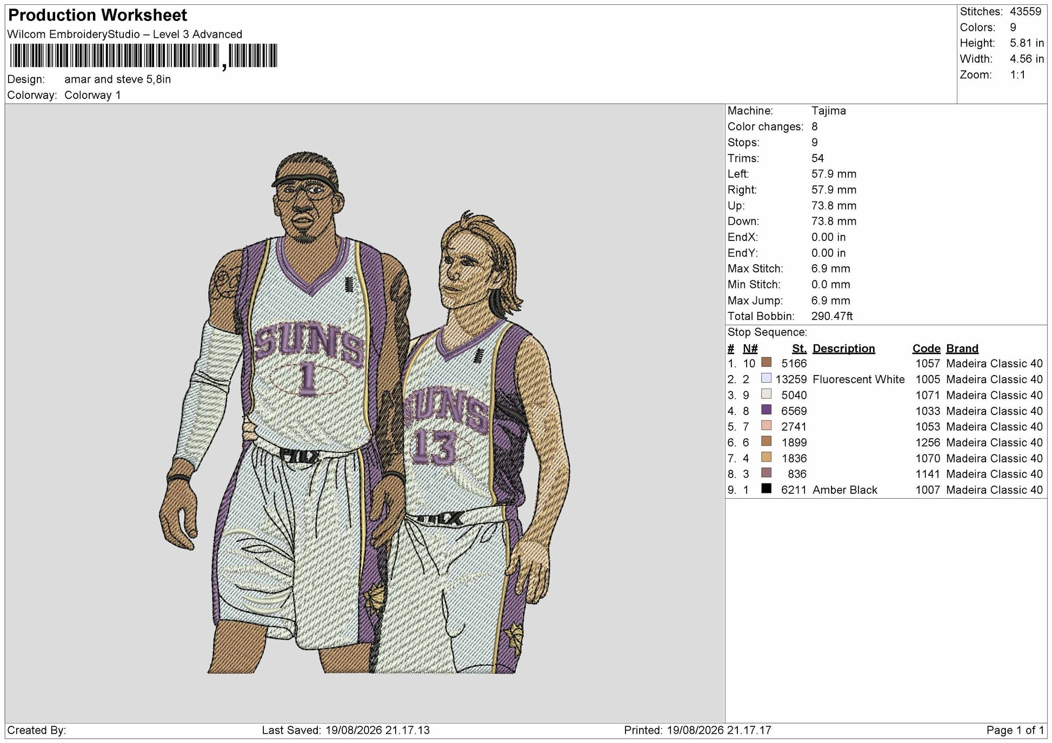Select the "Color changes:" label
Image resolution: width=1052 pixels, height=743 pixels.
pyautogui.click(x=765, y=126)
